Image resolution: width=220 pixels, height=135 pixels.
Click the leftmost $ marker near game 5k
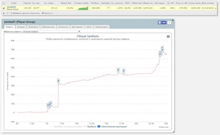tap(48, 105)
